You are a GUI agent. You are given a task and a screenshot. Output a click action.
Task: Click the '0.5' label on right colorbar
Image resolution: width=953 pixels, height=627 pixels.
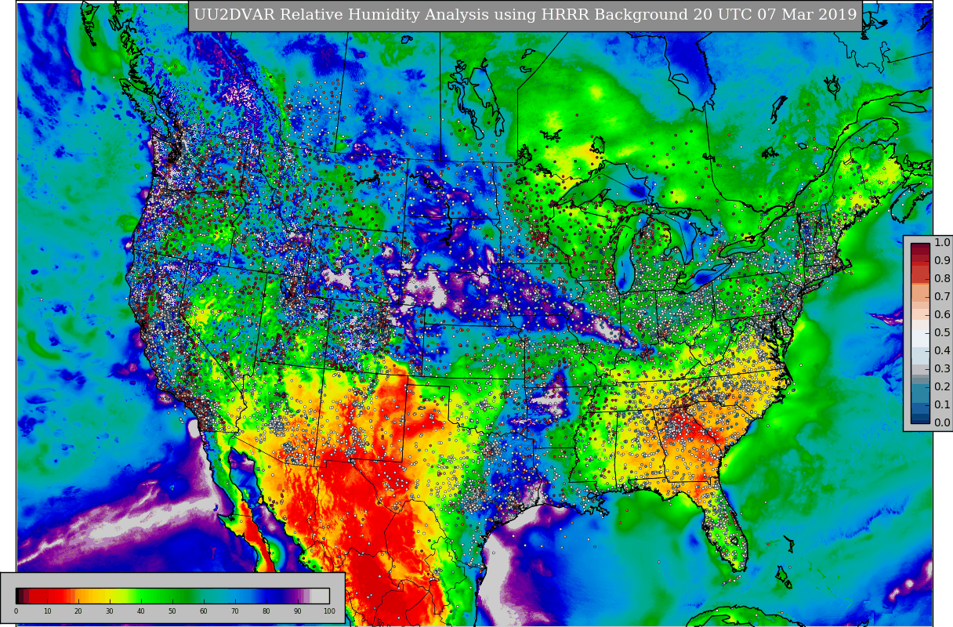click(x=942, y=333)
